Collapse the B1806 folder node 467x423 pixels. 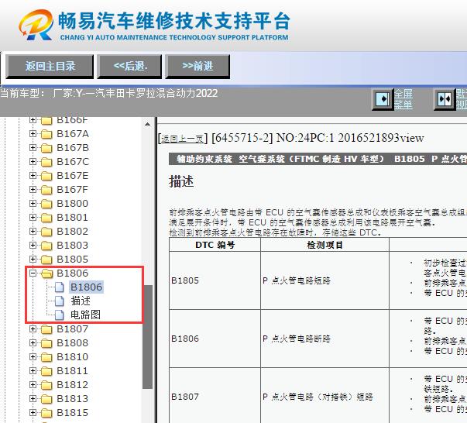tap(33, 273)
